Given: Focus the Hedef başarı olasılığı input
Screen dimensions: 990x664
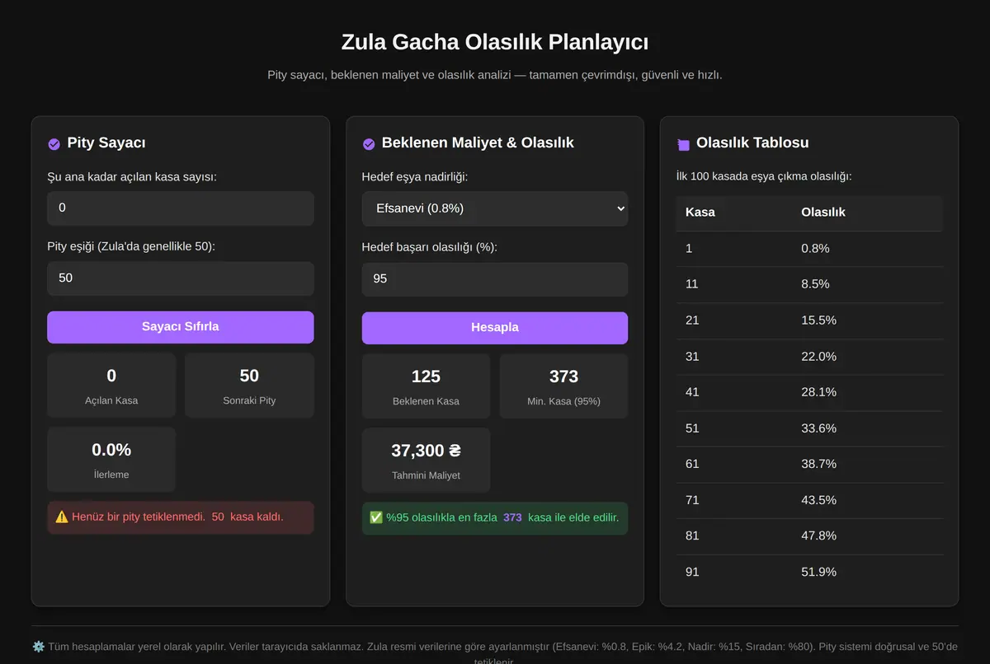Looking at the screenshot, I should (495, 279).
